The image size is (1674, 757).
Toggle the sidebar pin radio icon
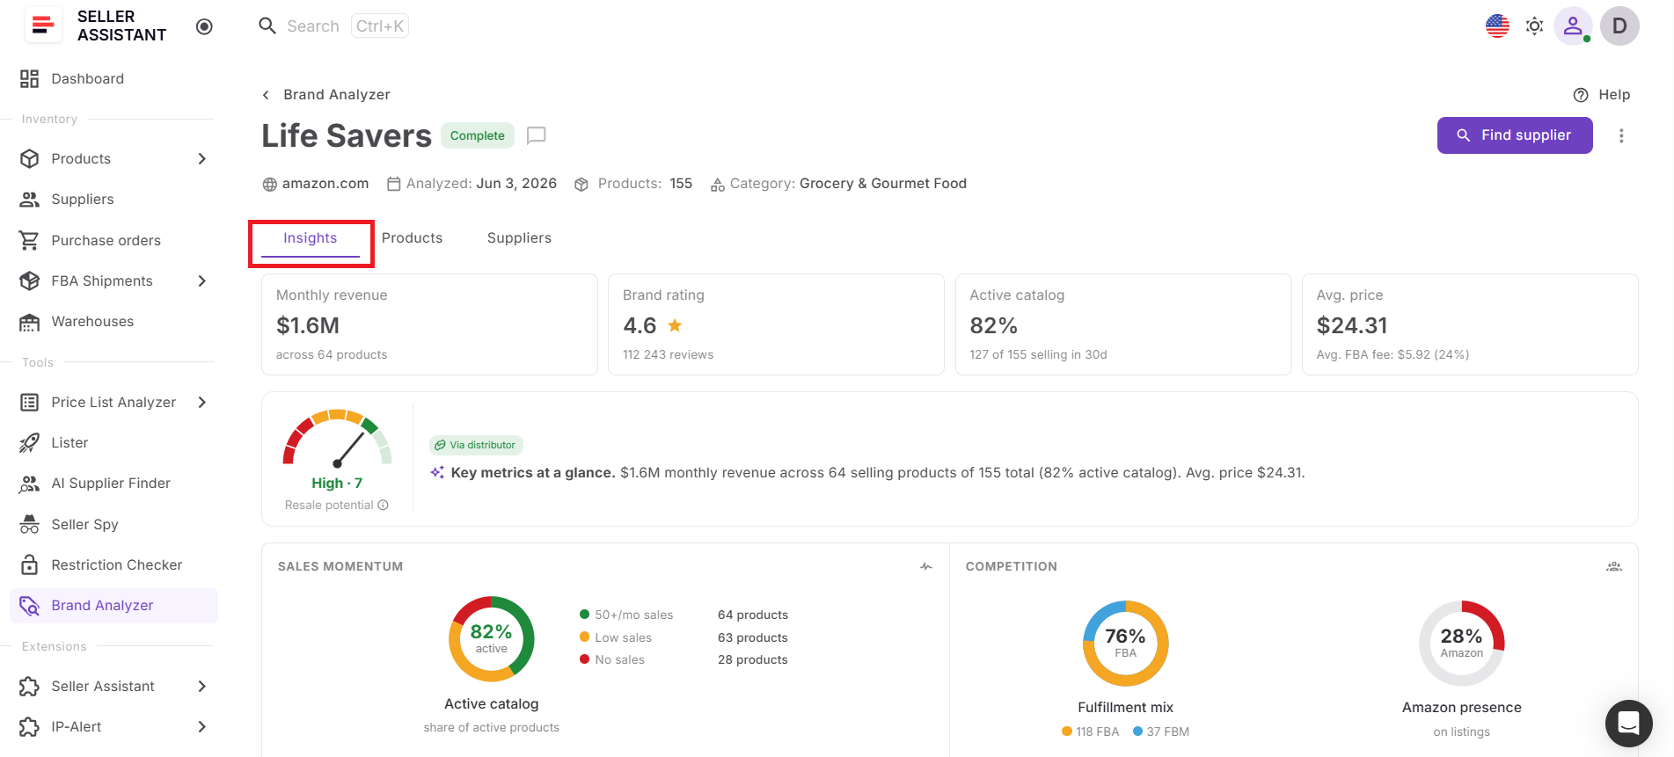point(204,26)
